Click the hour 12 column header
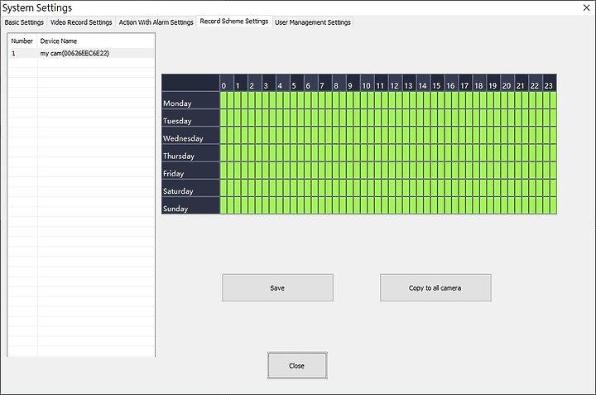The width and height of the screenshot is (596, 395). [x=394, y=85]
